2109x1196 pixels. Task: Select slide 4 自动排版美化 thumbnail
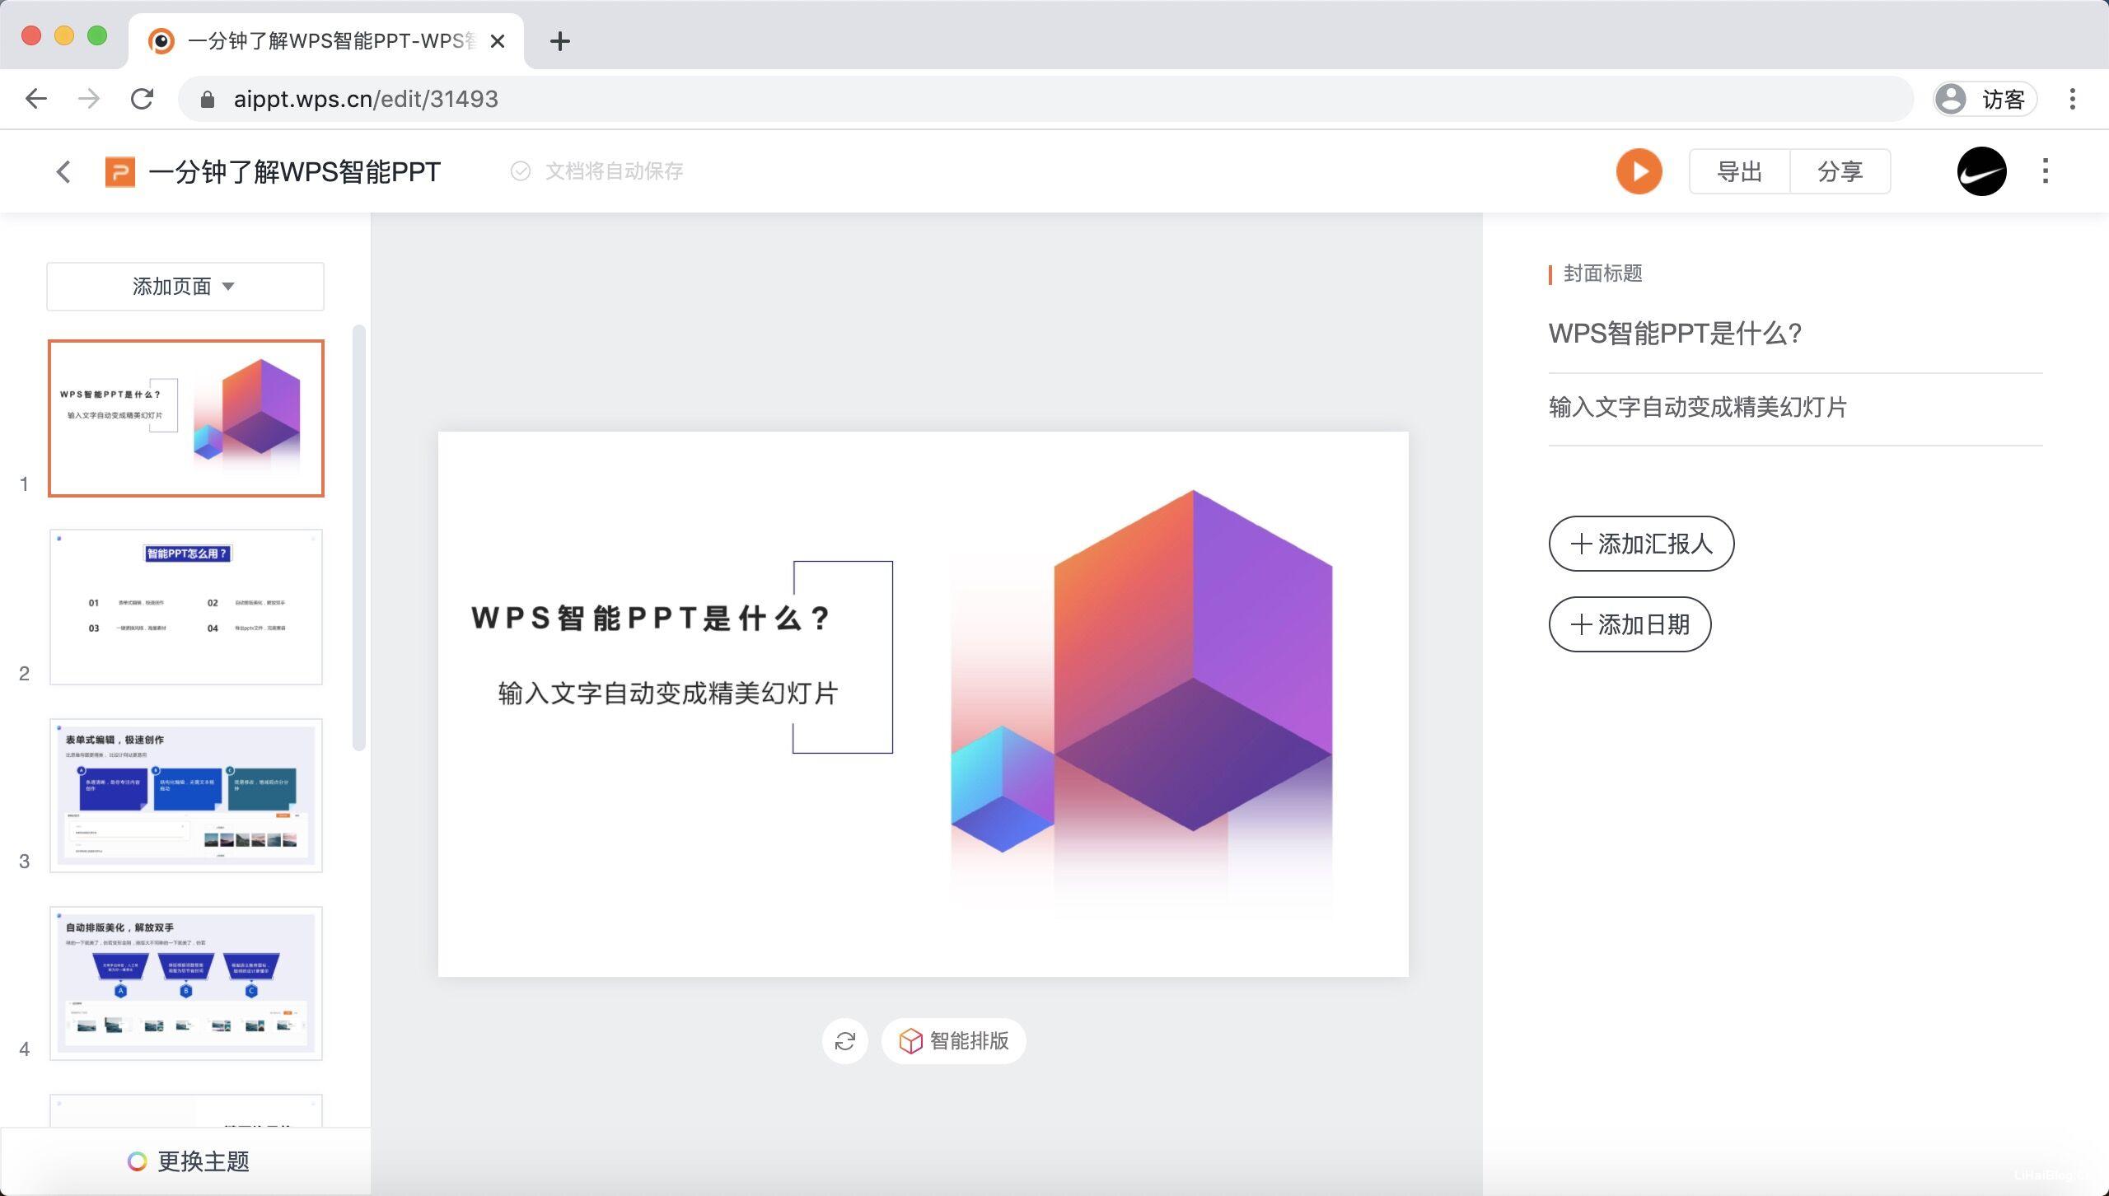click(186, 983)
